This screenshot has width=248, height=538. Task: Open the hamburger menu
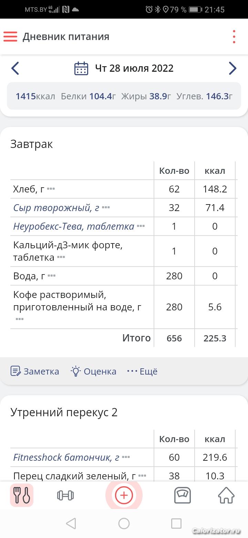point(10,37)
